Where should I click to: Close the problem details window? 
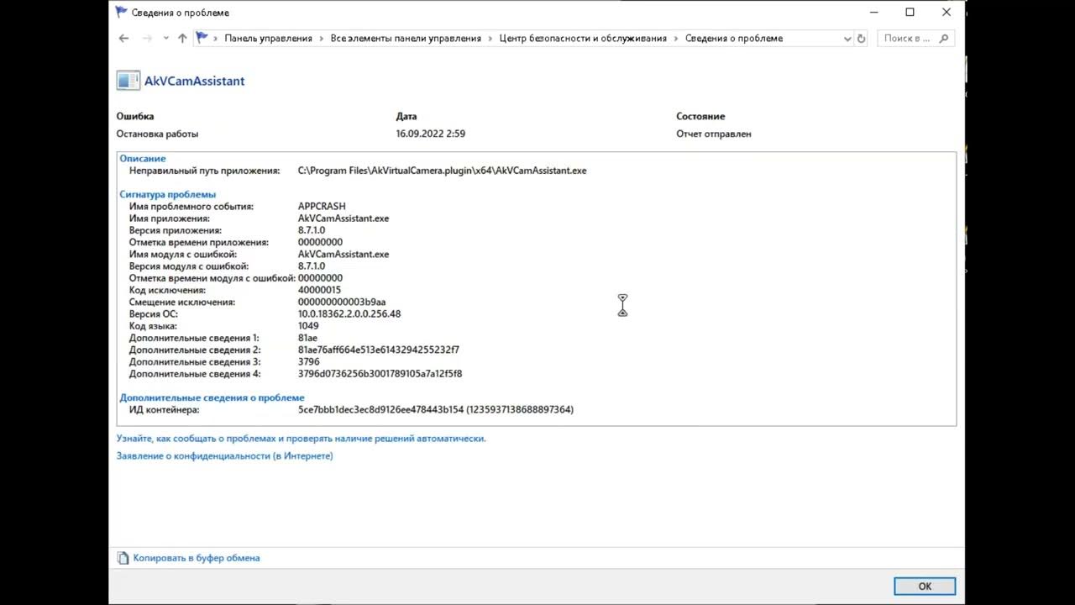(947, 13)
